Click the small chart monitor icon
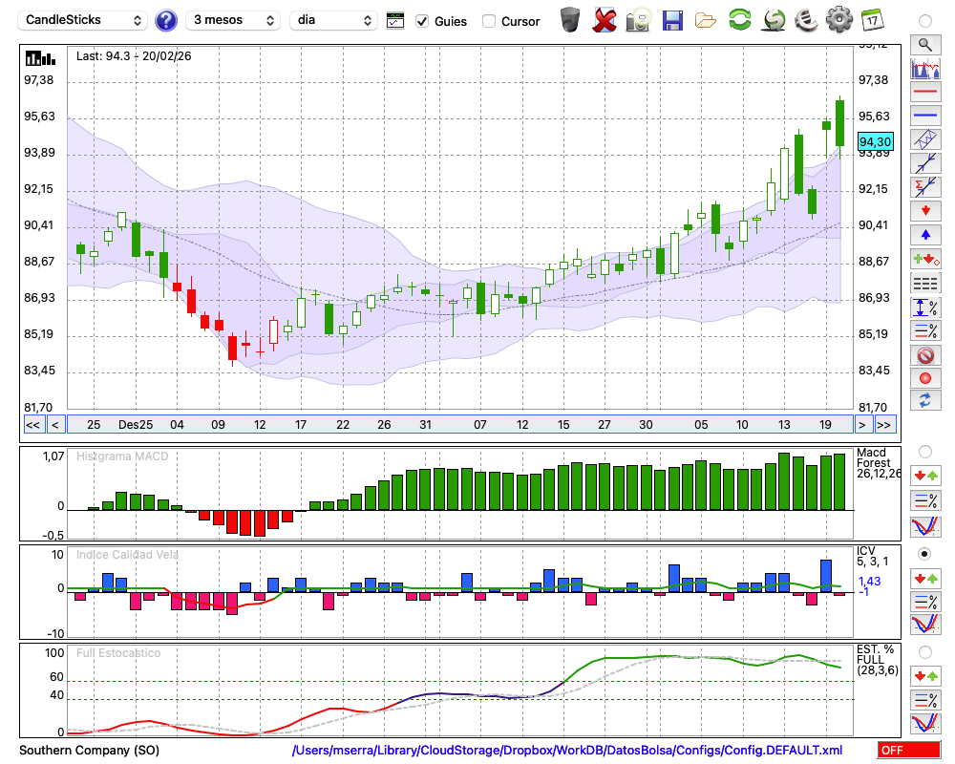 point(395,21)
